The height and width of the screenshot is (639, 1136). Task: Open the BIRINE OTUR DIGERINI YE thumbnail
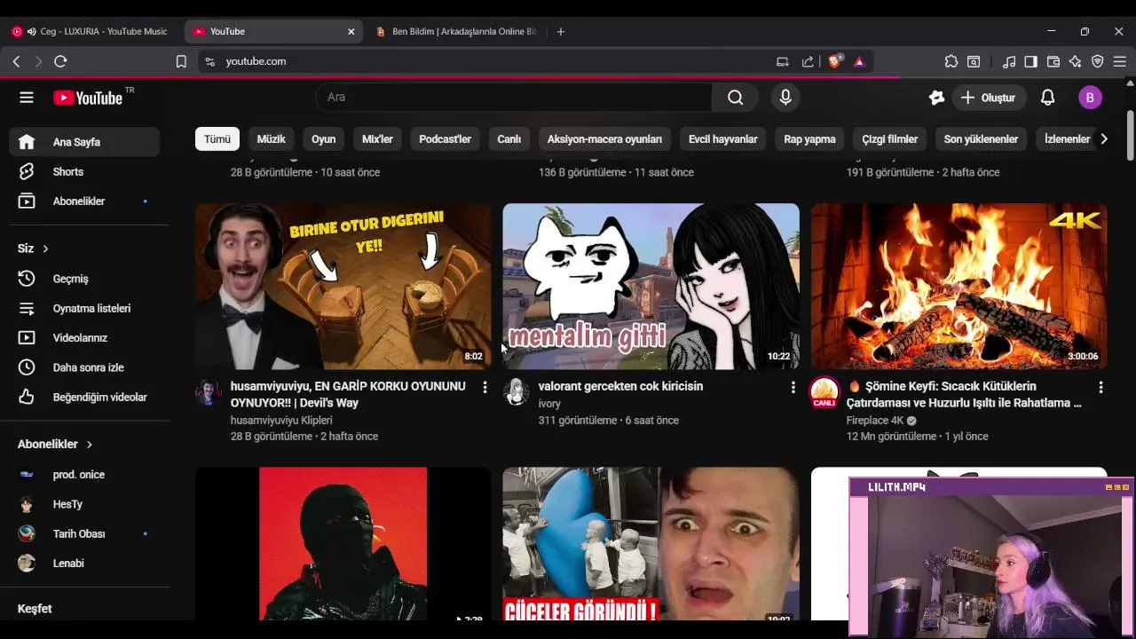point(343,287)
